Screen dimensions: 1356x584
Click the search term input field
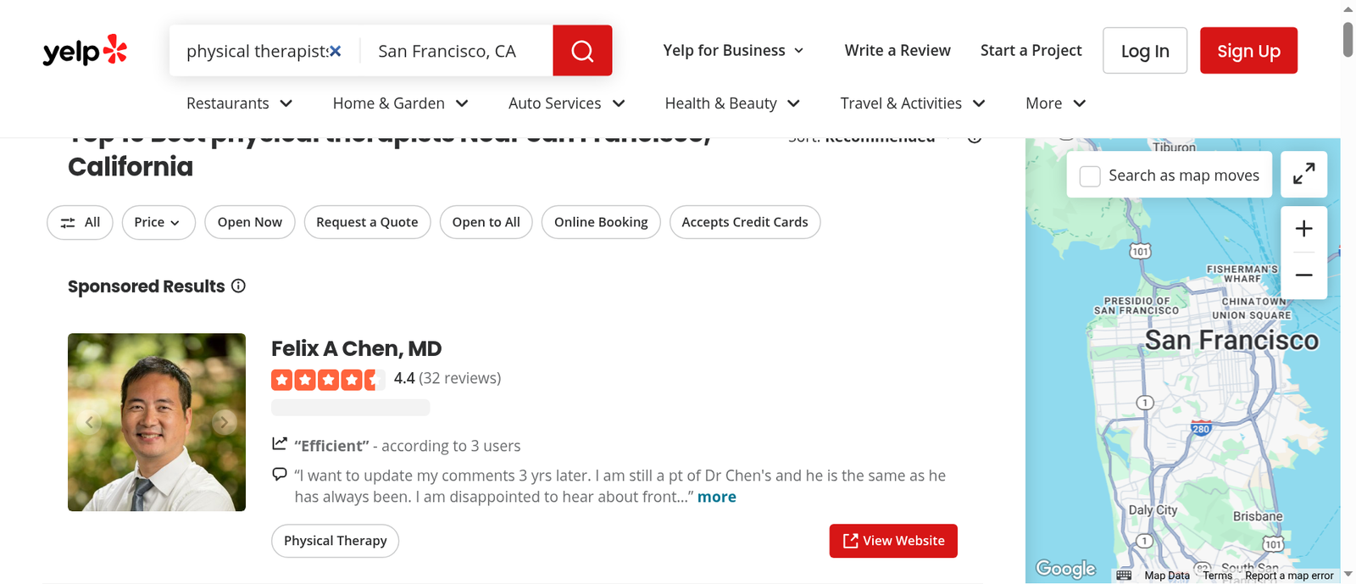pyautogui.click(x=257, y=51)
